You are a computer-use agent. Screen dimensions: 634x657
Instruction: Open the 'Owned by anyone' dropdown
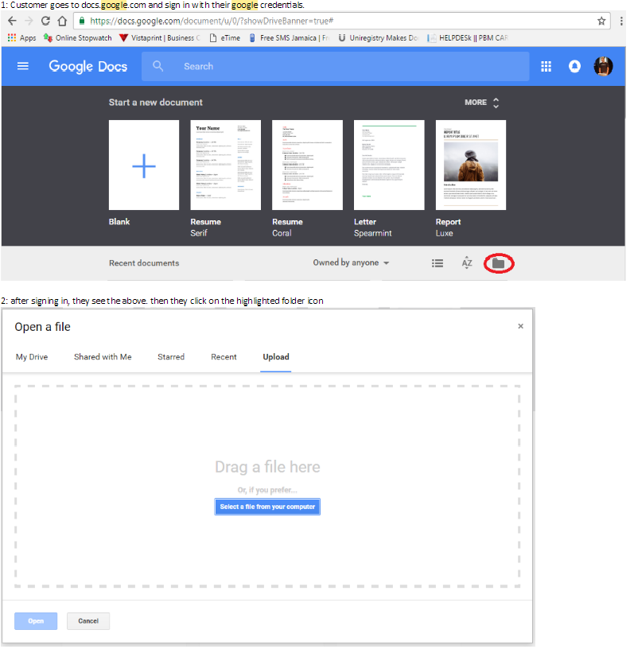(351, 263)
